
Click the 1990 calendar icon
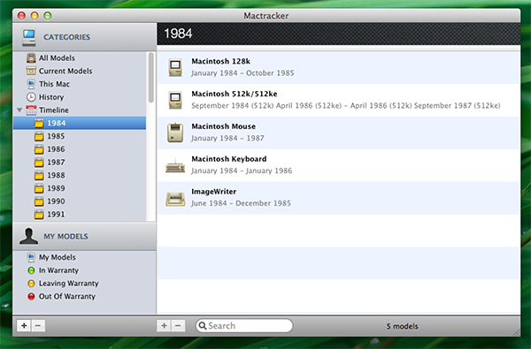pyautogui.click(x=39, y=201)
